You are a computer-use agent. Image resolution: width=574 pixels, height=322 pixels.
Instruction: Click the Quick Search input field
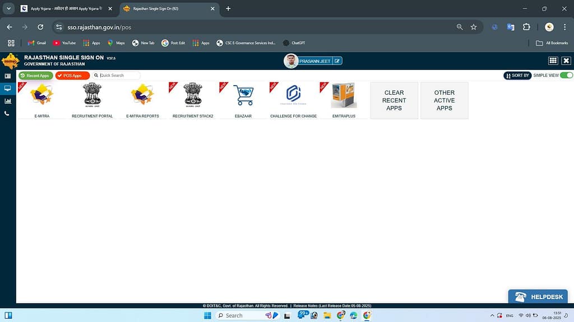pos(118,76)
